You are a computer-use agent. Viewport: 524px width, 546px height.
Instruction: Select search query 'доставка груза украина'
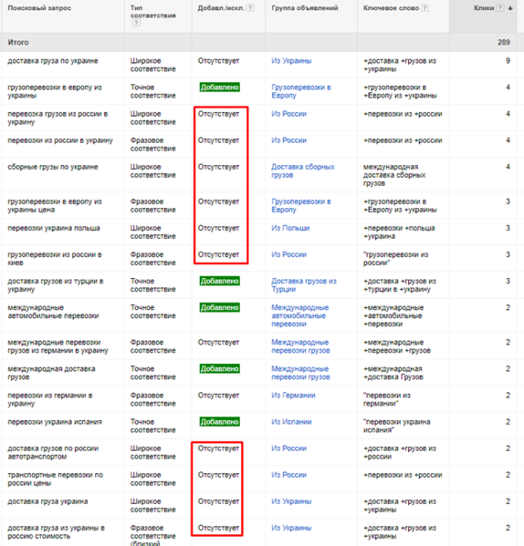coord(47,501)
